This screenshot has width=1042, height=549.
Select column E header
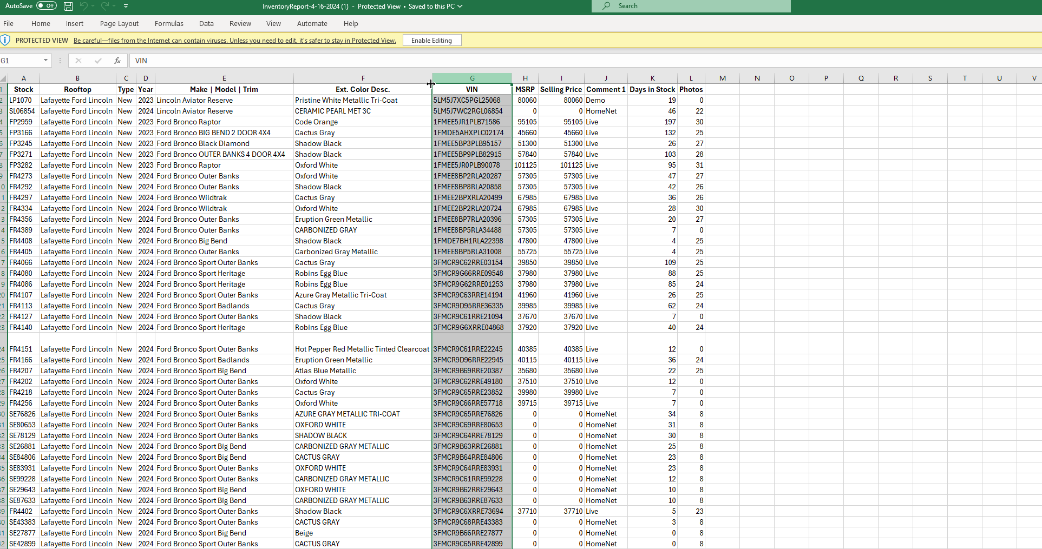click(x=224, y=78)
